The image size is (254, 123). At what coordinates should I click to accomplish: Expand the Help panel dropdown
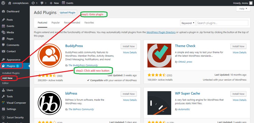pos(243,9)
